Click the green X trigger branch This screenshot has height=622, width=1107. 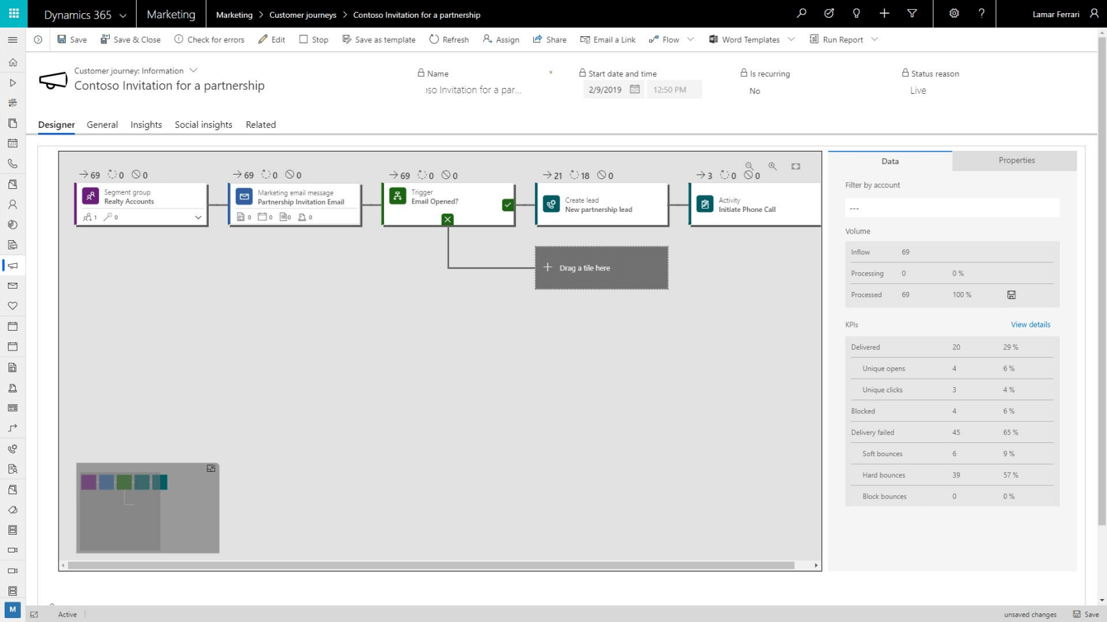click(448, 219)
